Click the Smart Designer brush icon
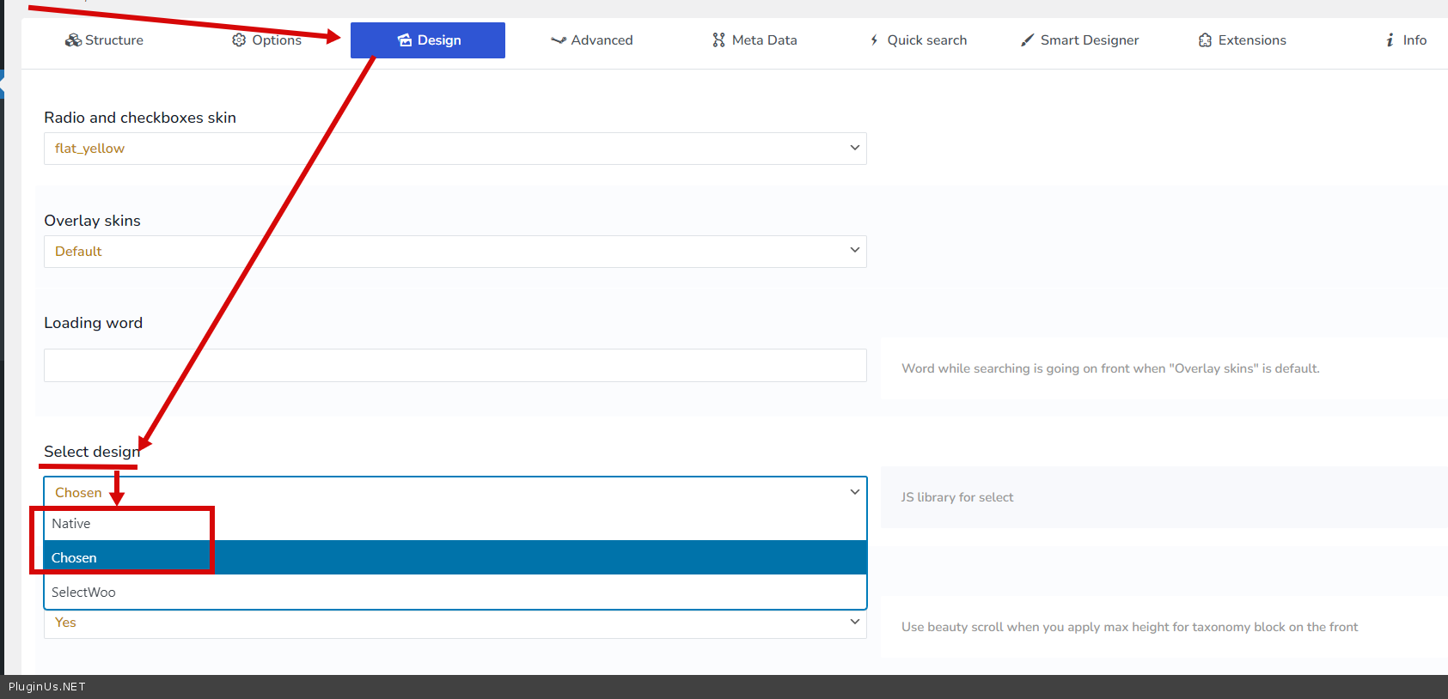Viewport: 1448px width, 699px height. (1027, 40)
